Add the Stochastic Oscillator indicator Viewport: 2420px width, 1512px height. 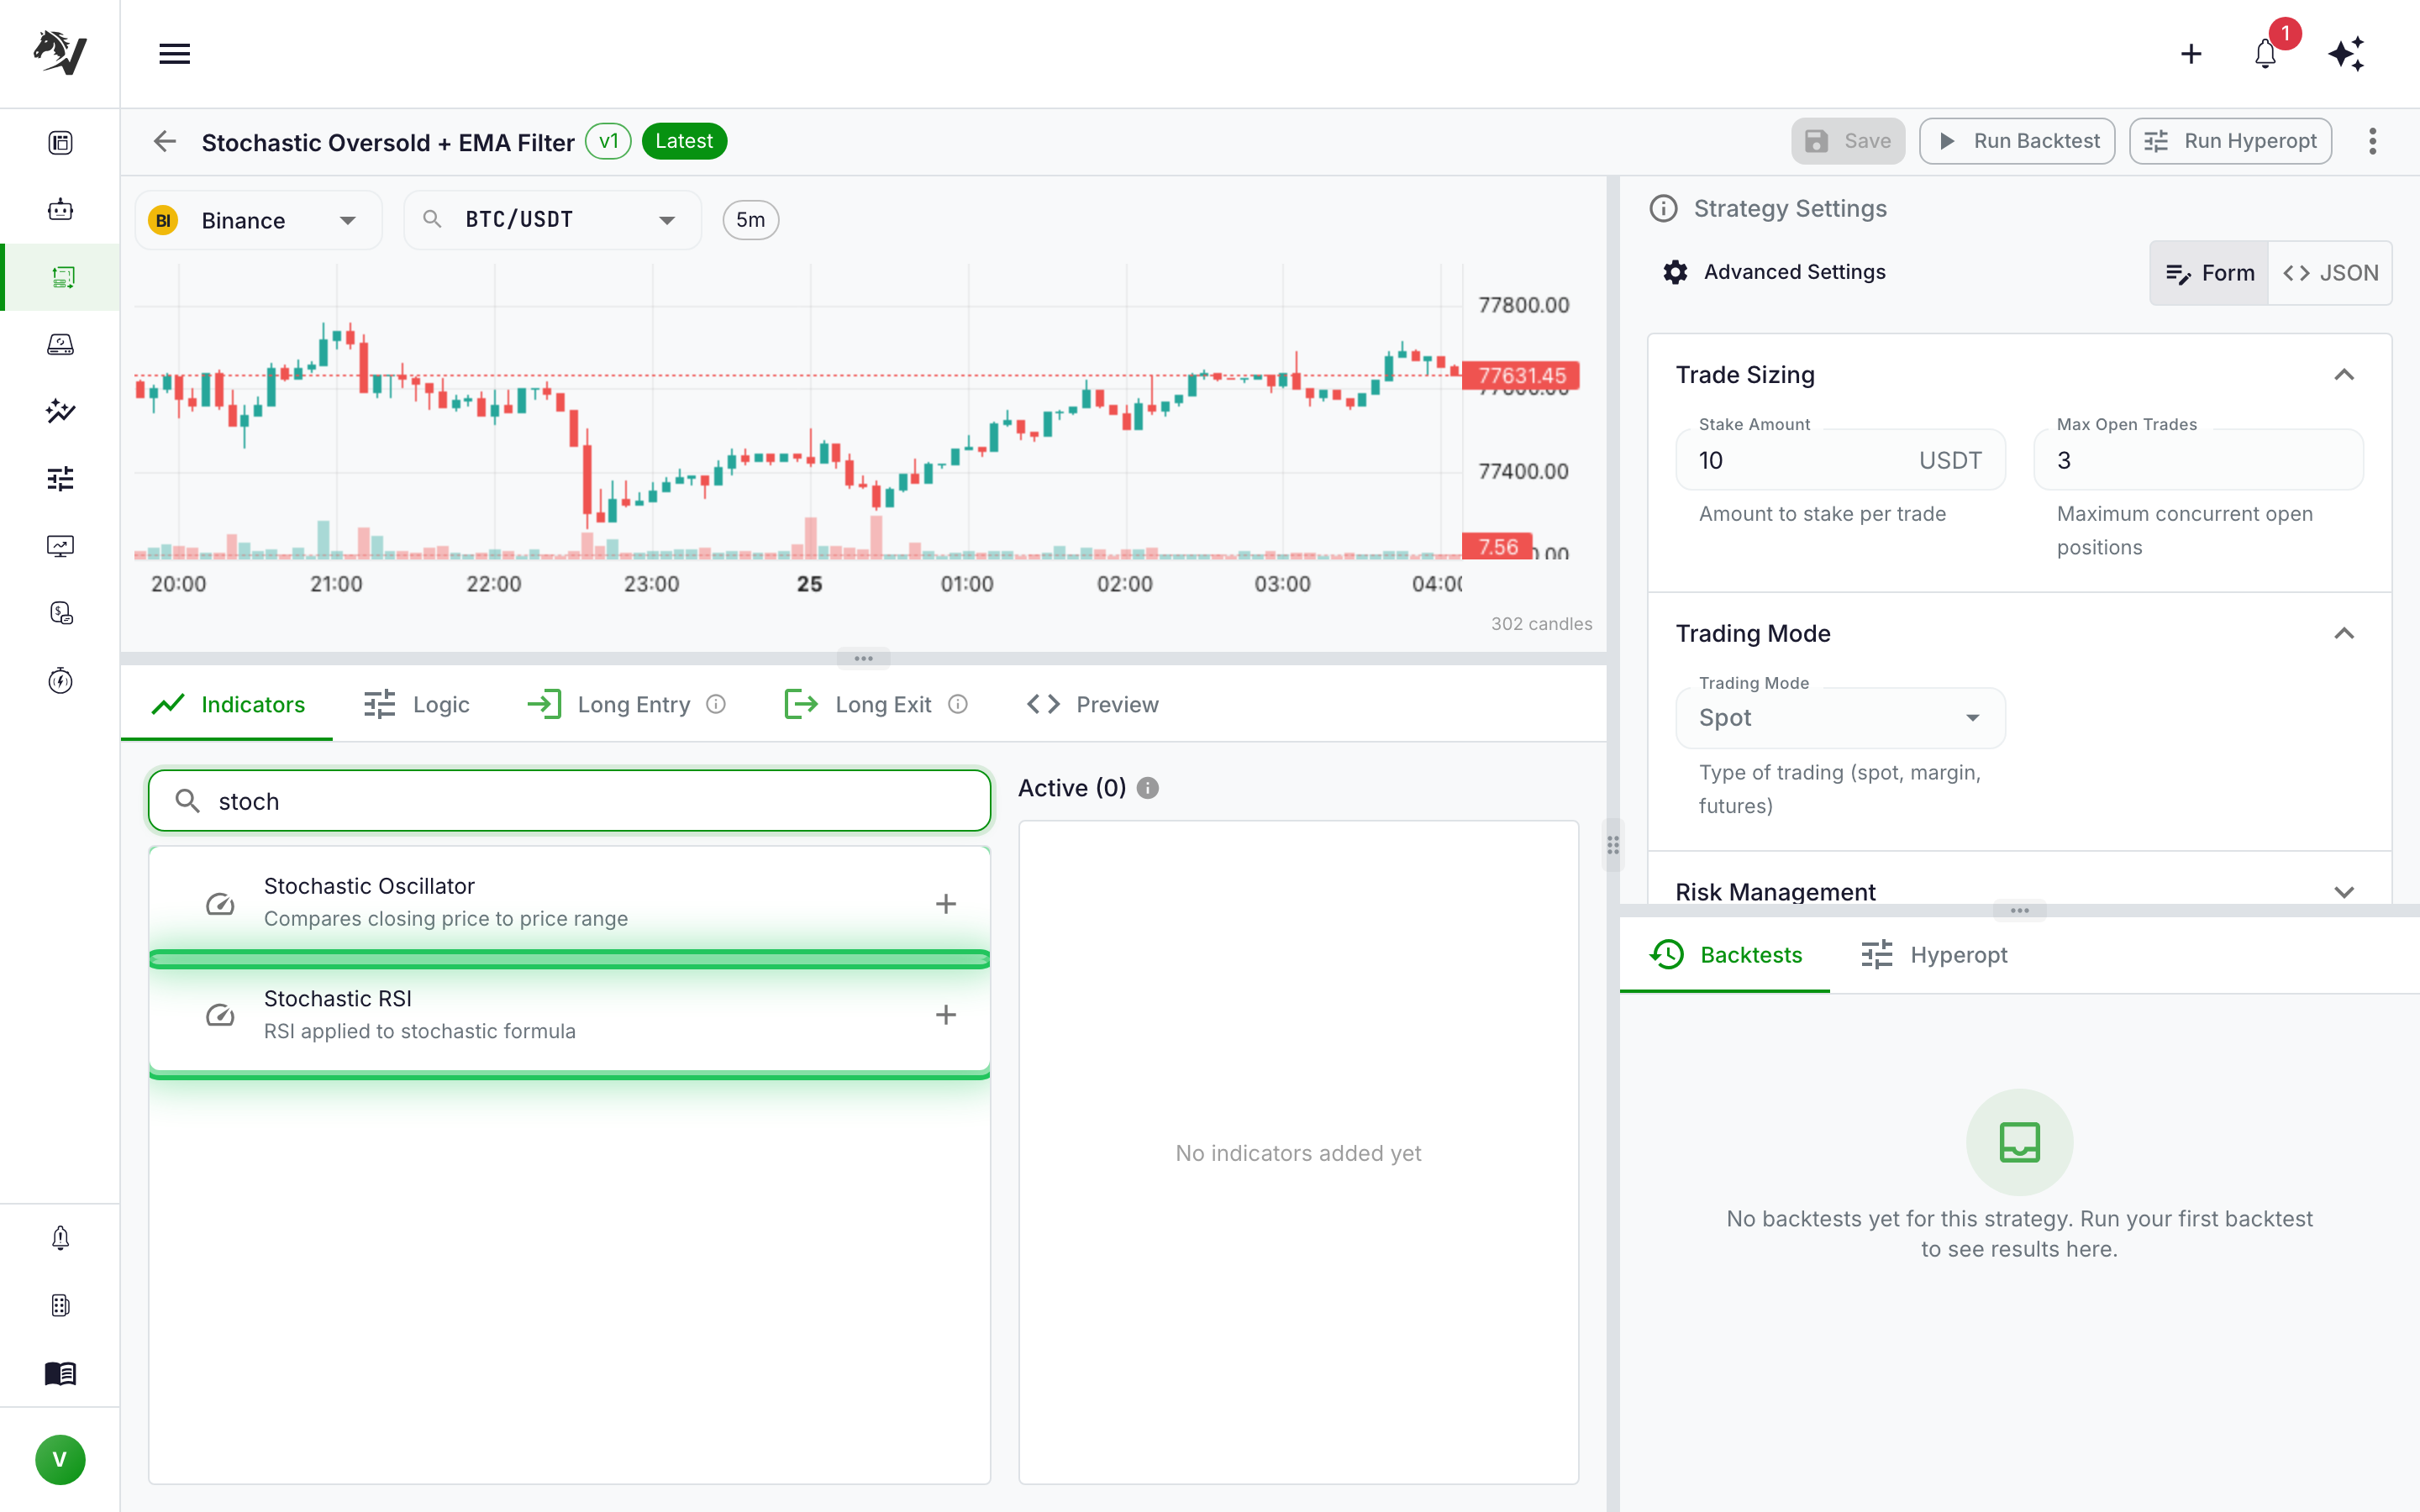945,903
